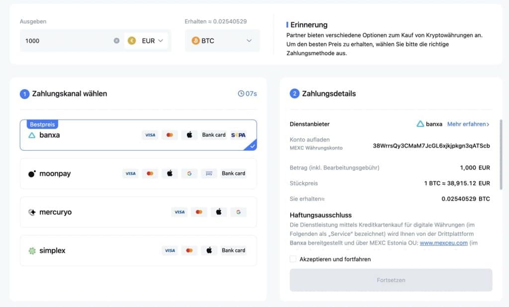Expand the Bank card options for simplex
This screenshot has width=509, height=307.
pos(233,250)
